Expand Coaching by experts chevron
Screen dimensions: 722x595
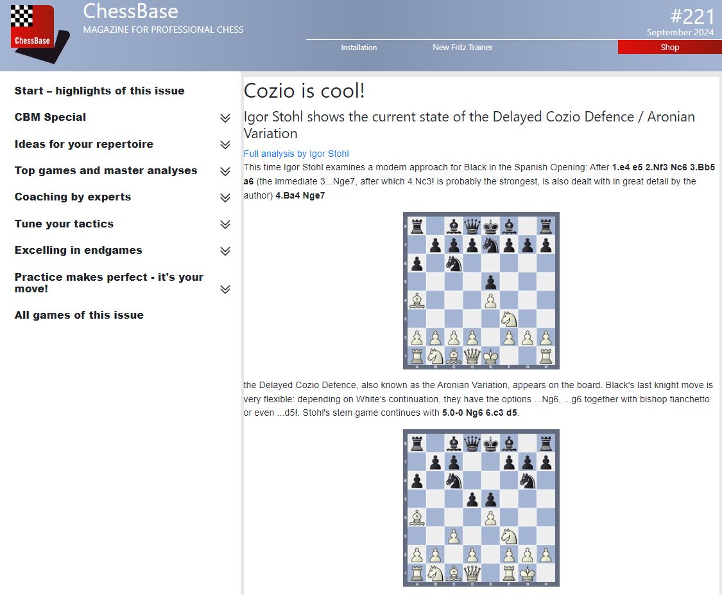coord(225,198)
